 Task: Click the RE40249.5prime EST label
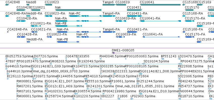tap(191, 81)
